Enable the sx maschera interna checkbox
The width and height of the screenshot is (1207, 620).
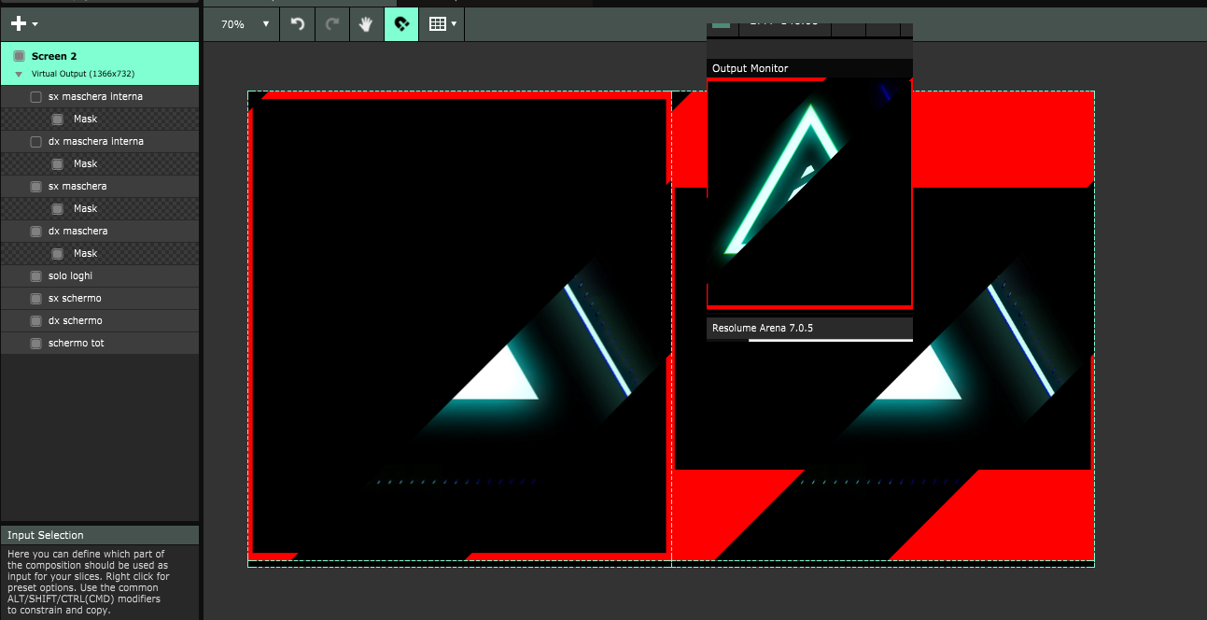pyautogui.click(x=36, y=97)
